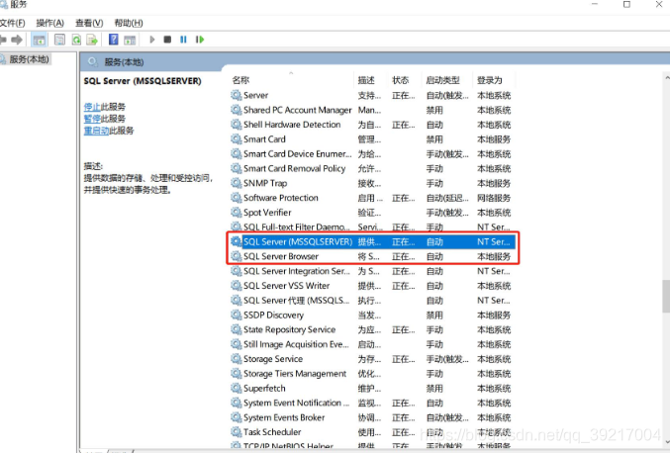Image resolution: width=670 pixels, height=453 pixels.
Task: Click gear icon of Server service
Action: 236,95
